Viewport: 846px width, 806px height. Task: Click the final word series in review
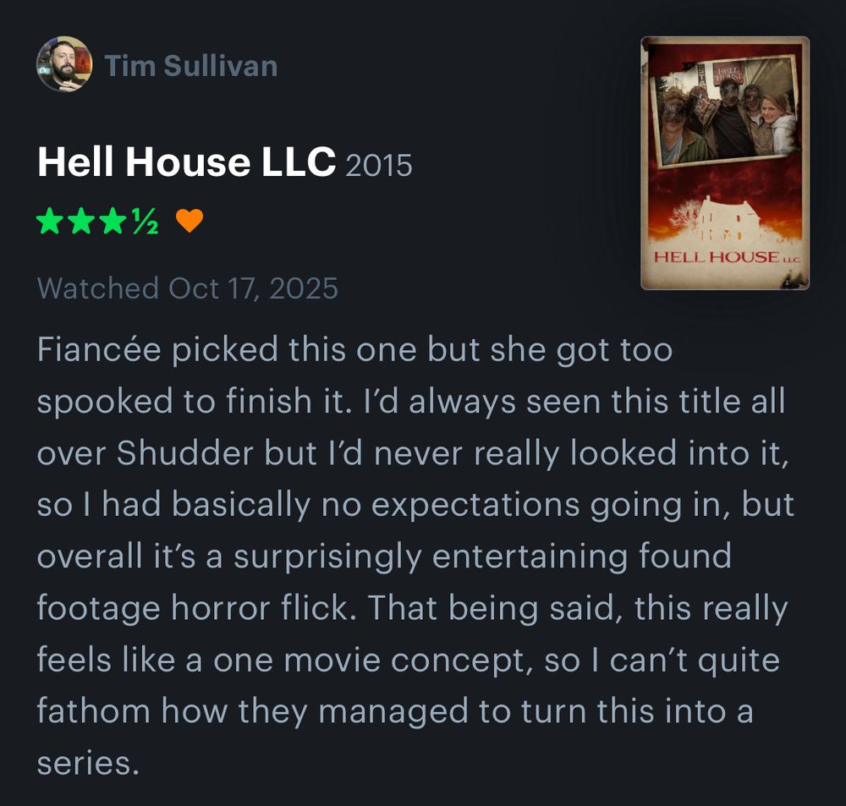[88, 763]
